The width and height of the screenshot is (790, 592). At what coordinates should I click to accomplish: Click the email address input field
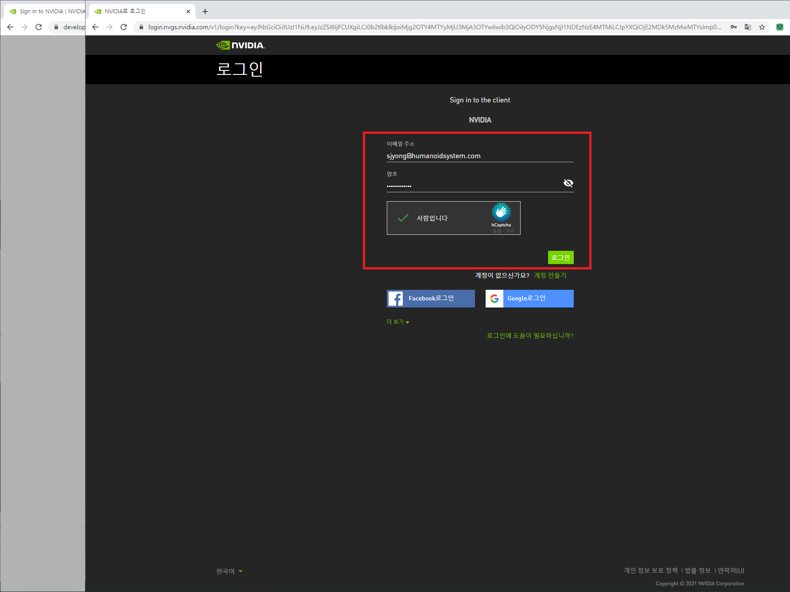click(480, 156)
